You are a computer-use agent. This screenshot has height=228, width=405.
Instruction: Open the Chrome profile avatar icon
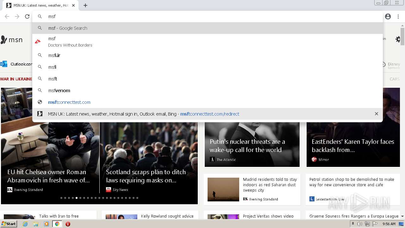pos(388,16)
